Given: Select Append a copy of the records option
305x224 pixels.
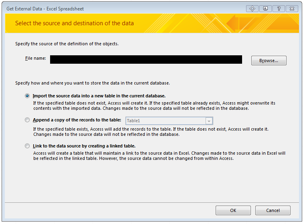Looking at the screenshot, I should [x=27, y=120].
